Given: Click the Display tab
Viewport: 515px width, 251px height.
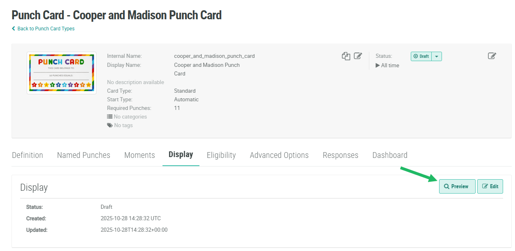Looking at the screenshot, I should 181,155.
